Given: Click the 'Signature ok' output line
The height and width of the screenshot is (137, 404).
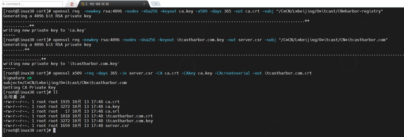Looking at the screenshot, I should (x=17, y=78).
